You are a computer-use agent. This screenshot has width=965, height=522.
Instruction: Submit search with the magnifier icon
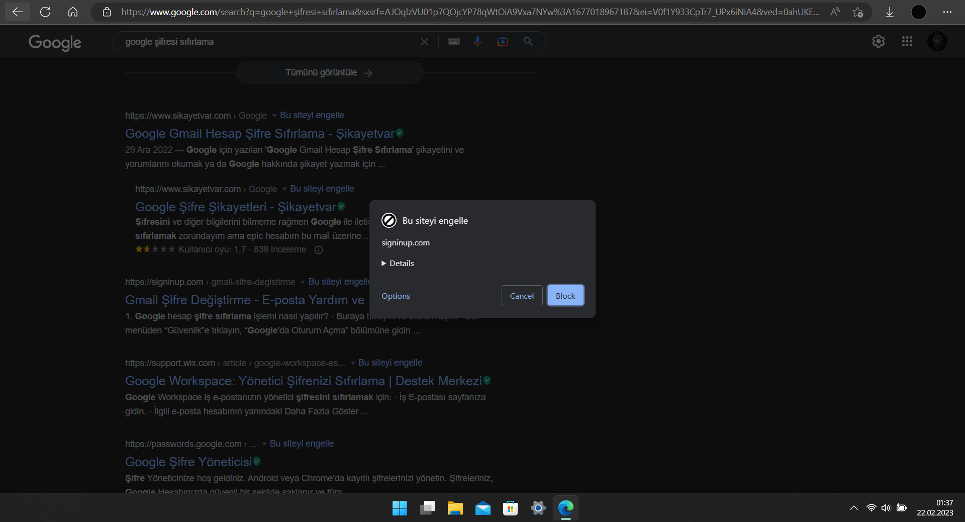click(528, 42)
